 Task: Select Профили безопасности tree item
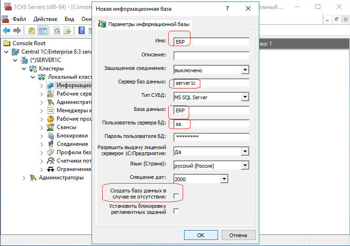tap(73, 152)
